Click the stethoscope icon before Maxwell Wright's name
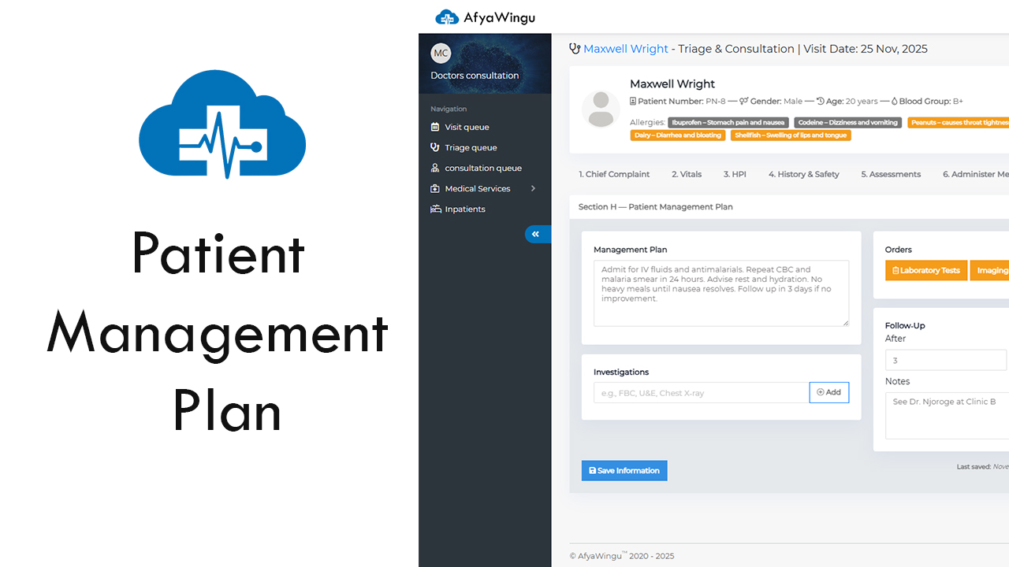This screenshot has width=1009, height=567. (x=575, y=48)
